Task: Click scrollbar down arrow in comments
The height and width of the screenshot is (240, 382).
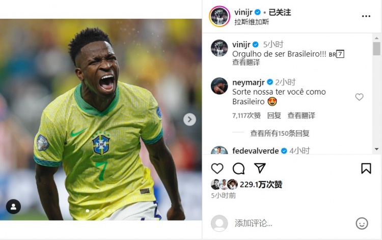Action: tap(376, 149)
